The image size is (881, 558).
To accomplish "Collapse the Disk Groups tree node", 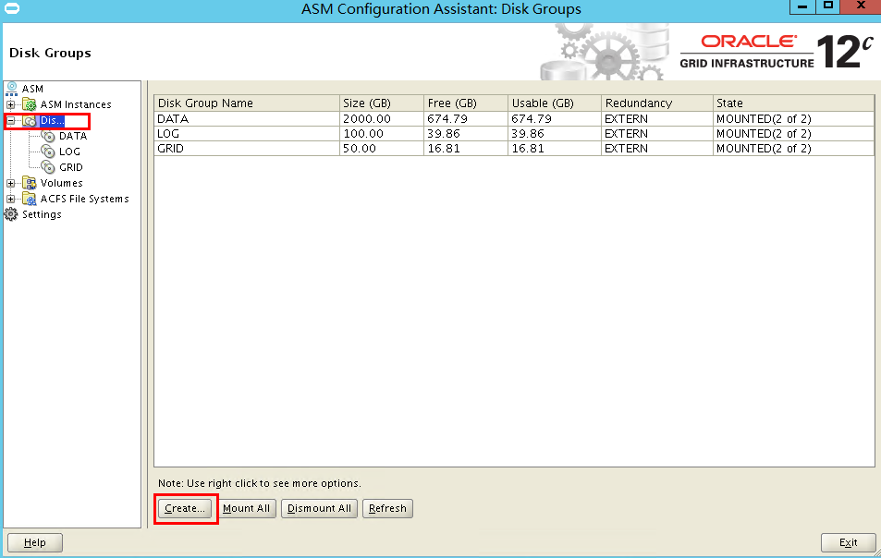I will pyautogui.click(x=11, y=120).
